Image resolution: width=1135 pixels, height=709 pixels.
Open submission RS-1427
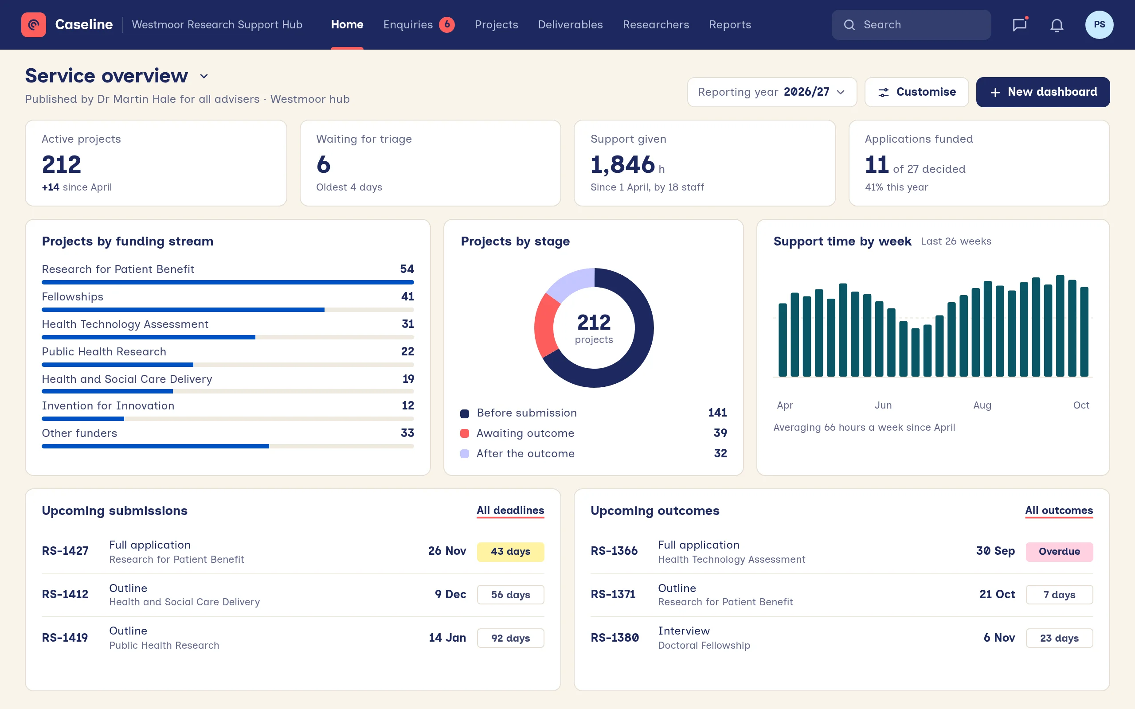pyautogui.click(x=293, y=551)
